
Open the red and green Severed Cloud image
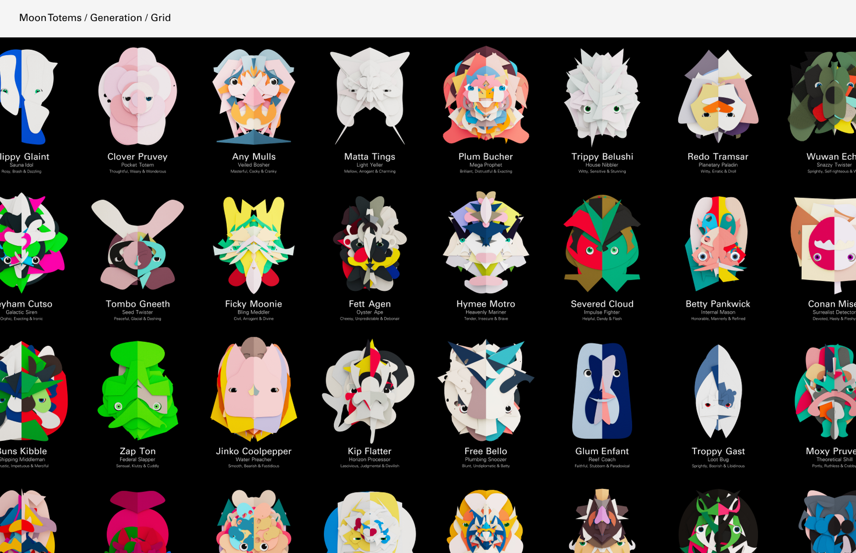pos(602,243)
